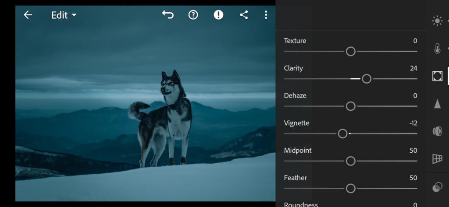Open the Optics lens panel
Viewport: 449px width, 207px height.
coord(437,131)
